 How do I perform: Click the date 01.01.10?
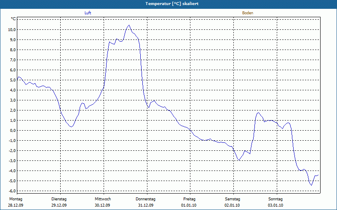click(x=189, y=205)
